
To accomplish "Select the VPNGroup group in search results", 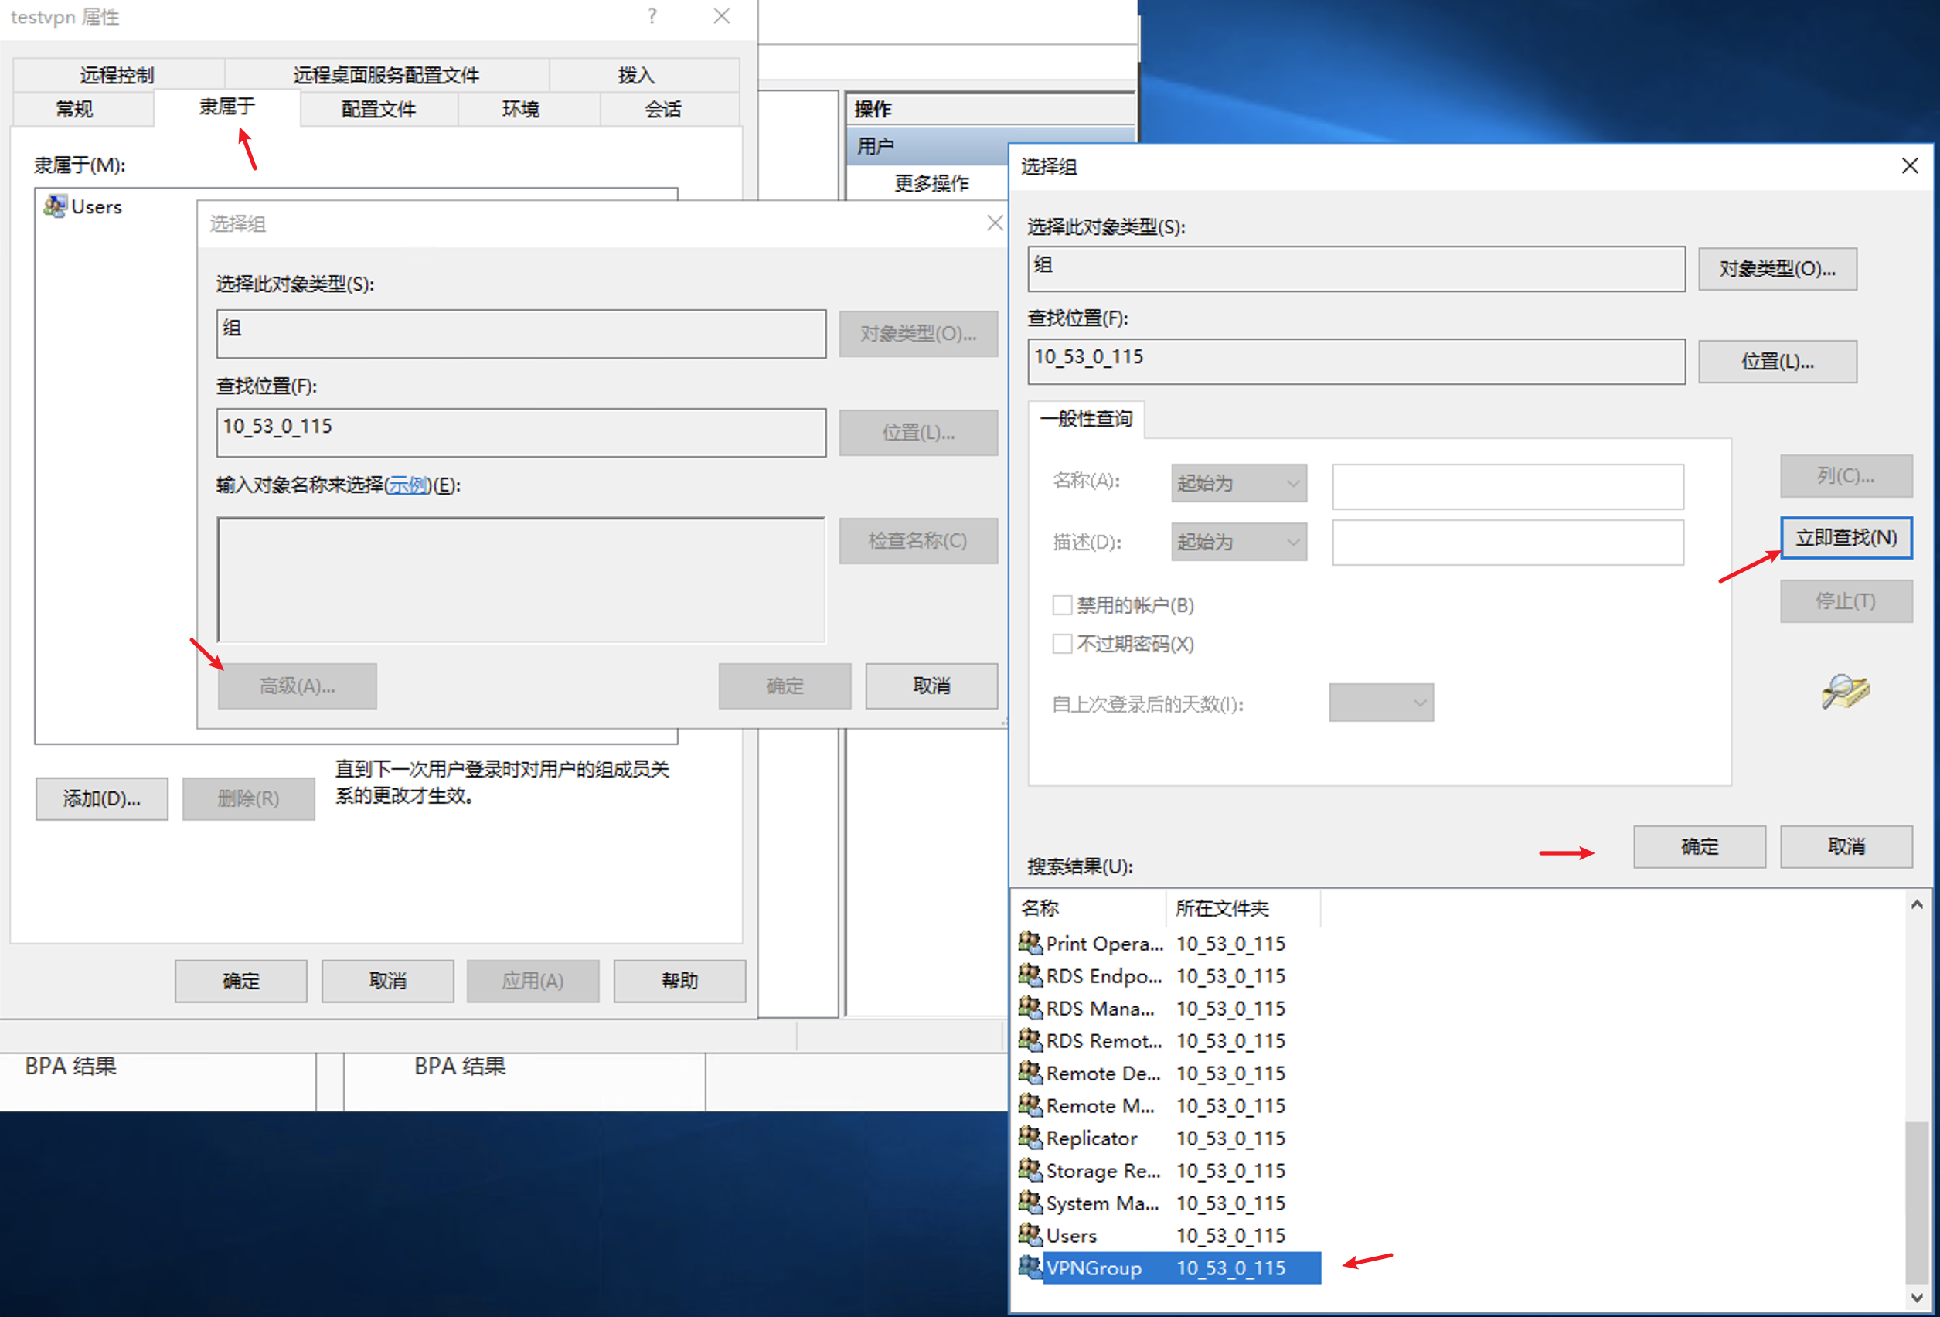I will tap(1094, 1268).
